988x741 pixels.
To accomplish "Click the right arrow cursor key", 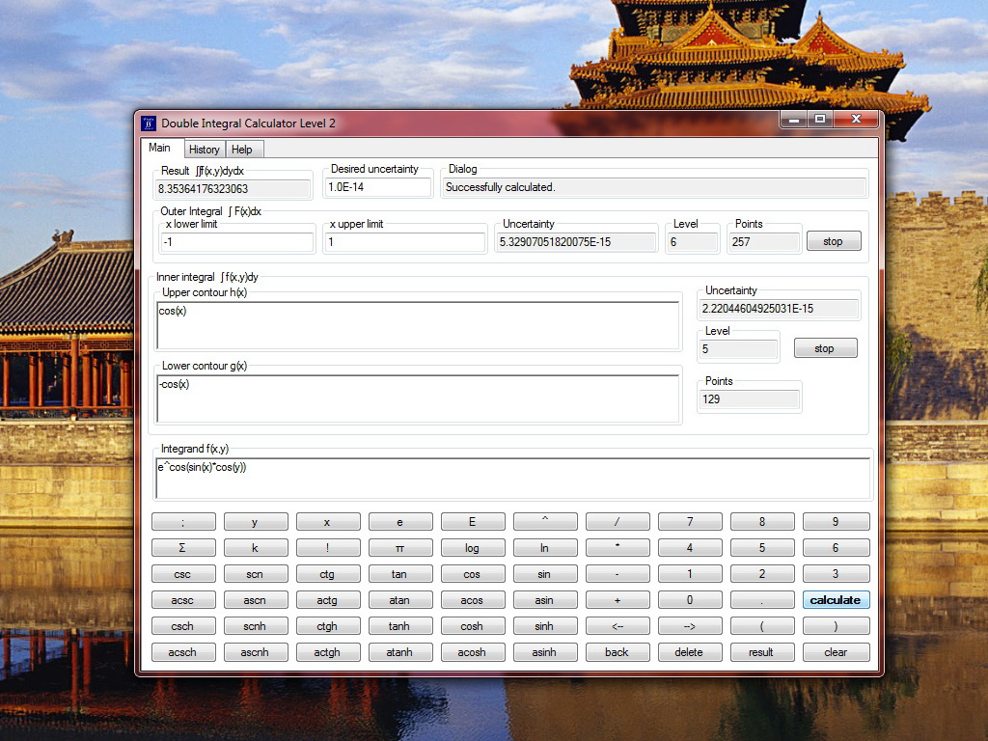I will pos(689,626).
